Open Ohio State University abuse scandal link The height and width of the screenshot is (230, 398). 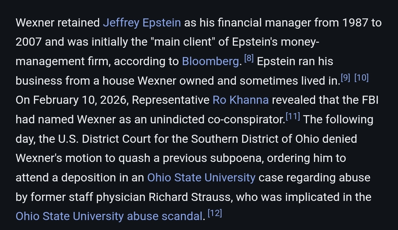point(109,216)
